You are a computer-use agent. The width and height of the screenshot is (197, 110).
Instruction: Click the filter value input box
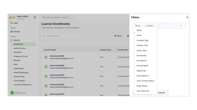click(x=166, y=26)
